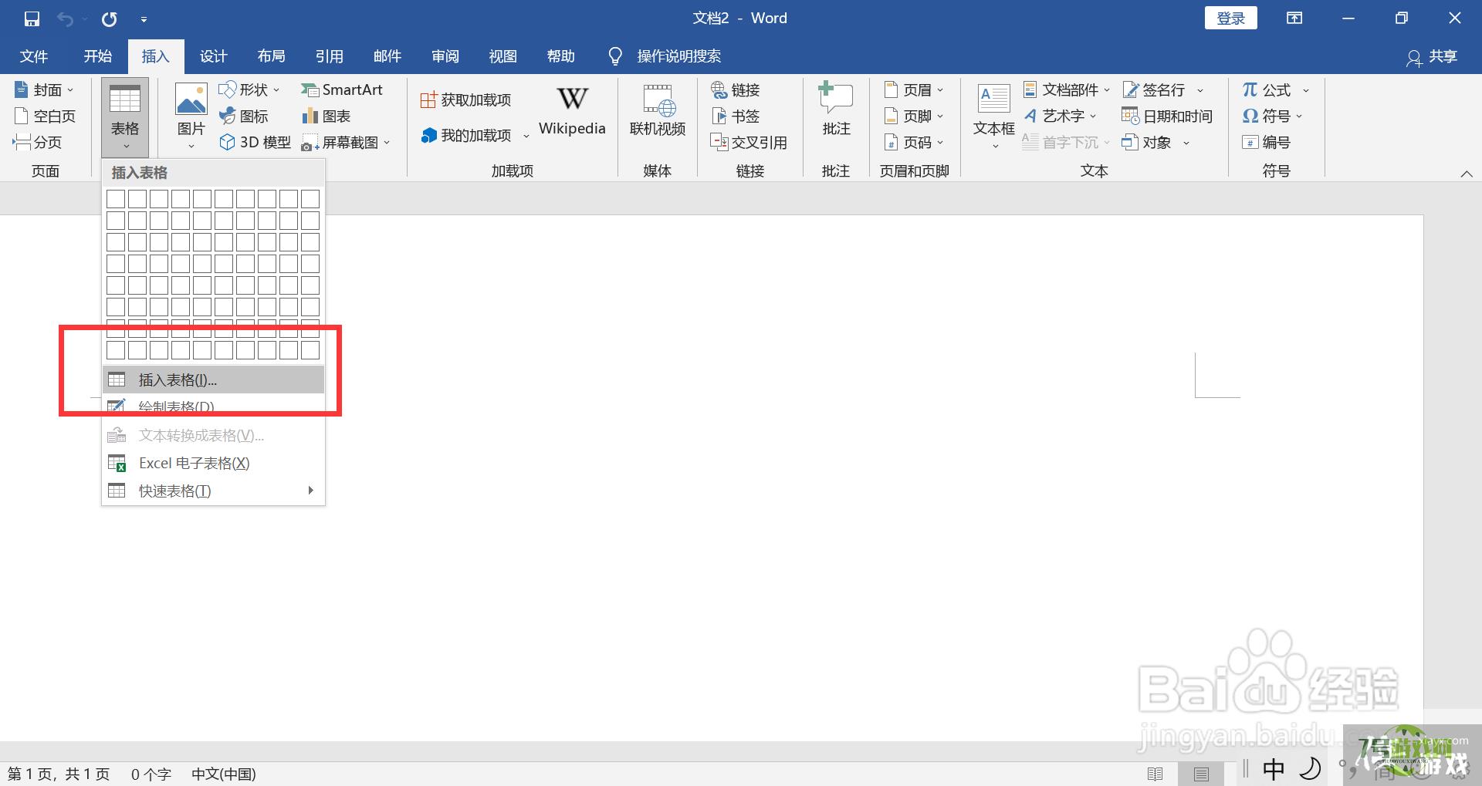The image size is (1482, 786).
Task: Switch to the 审阅 tab
Action: (445, 56)
